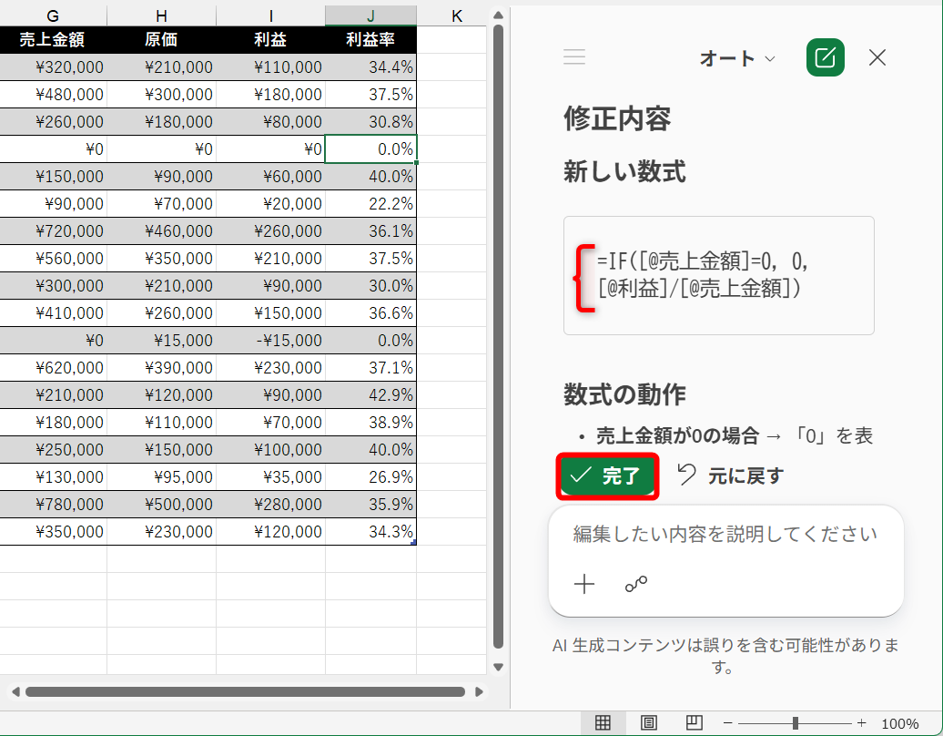The image size is (943, 736).
Task: Click the 完了 button
Action: click(607, 476)
